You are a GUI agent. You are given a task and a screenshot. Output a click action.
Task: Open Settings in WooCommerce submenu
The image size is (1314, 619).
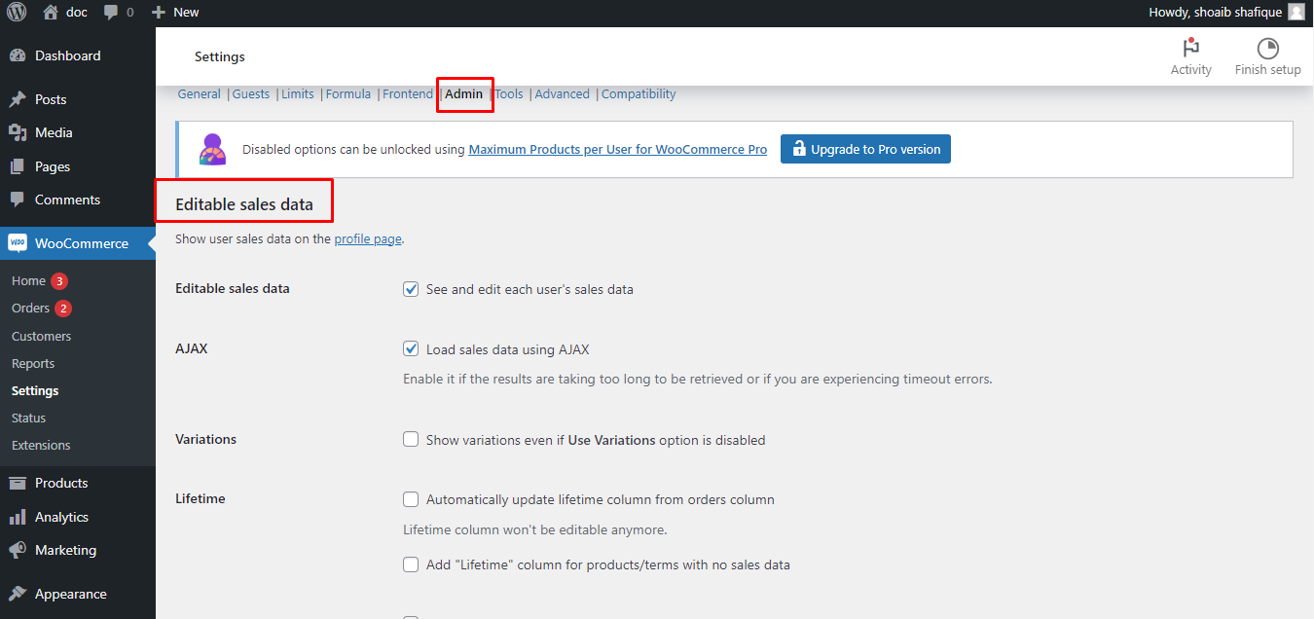[35, 390]
